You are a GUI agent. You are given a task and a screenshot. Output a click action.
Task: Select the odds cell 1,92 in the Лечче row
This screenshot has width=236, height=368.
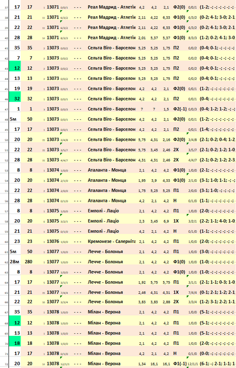pos(142,282)
